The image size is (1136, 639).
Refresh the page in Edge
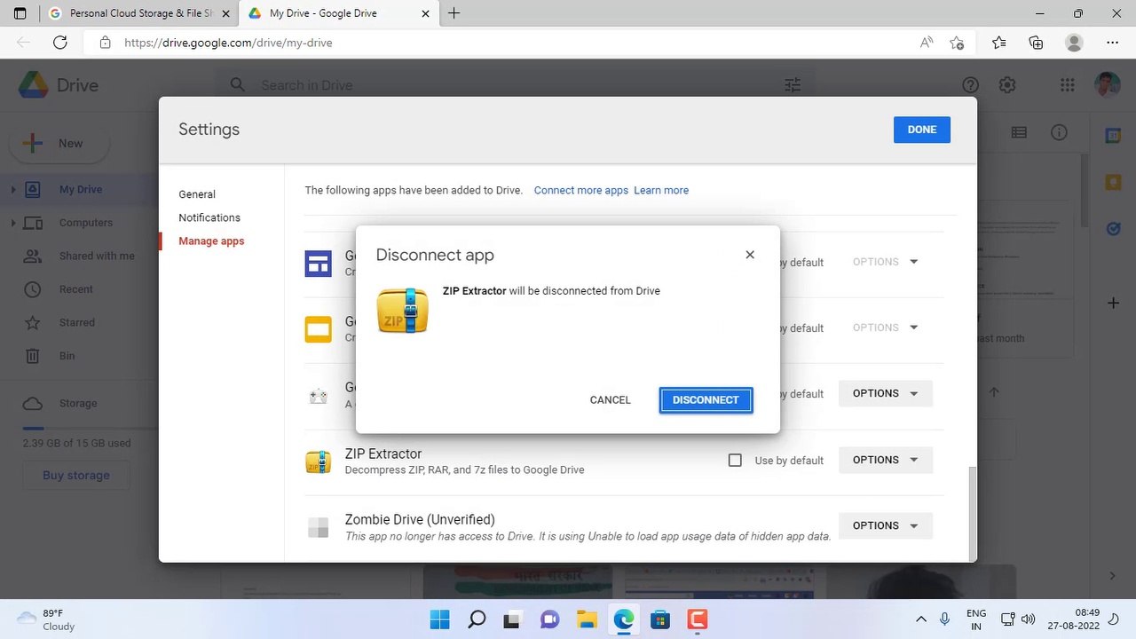pyautogui.click(x=60, y=43)
